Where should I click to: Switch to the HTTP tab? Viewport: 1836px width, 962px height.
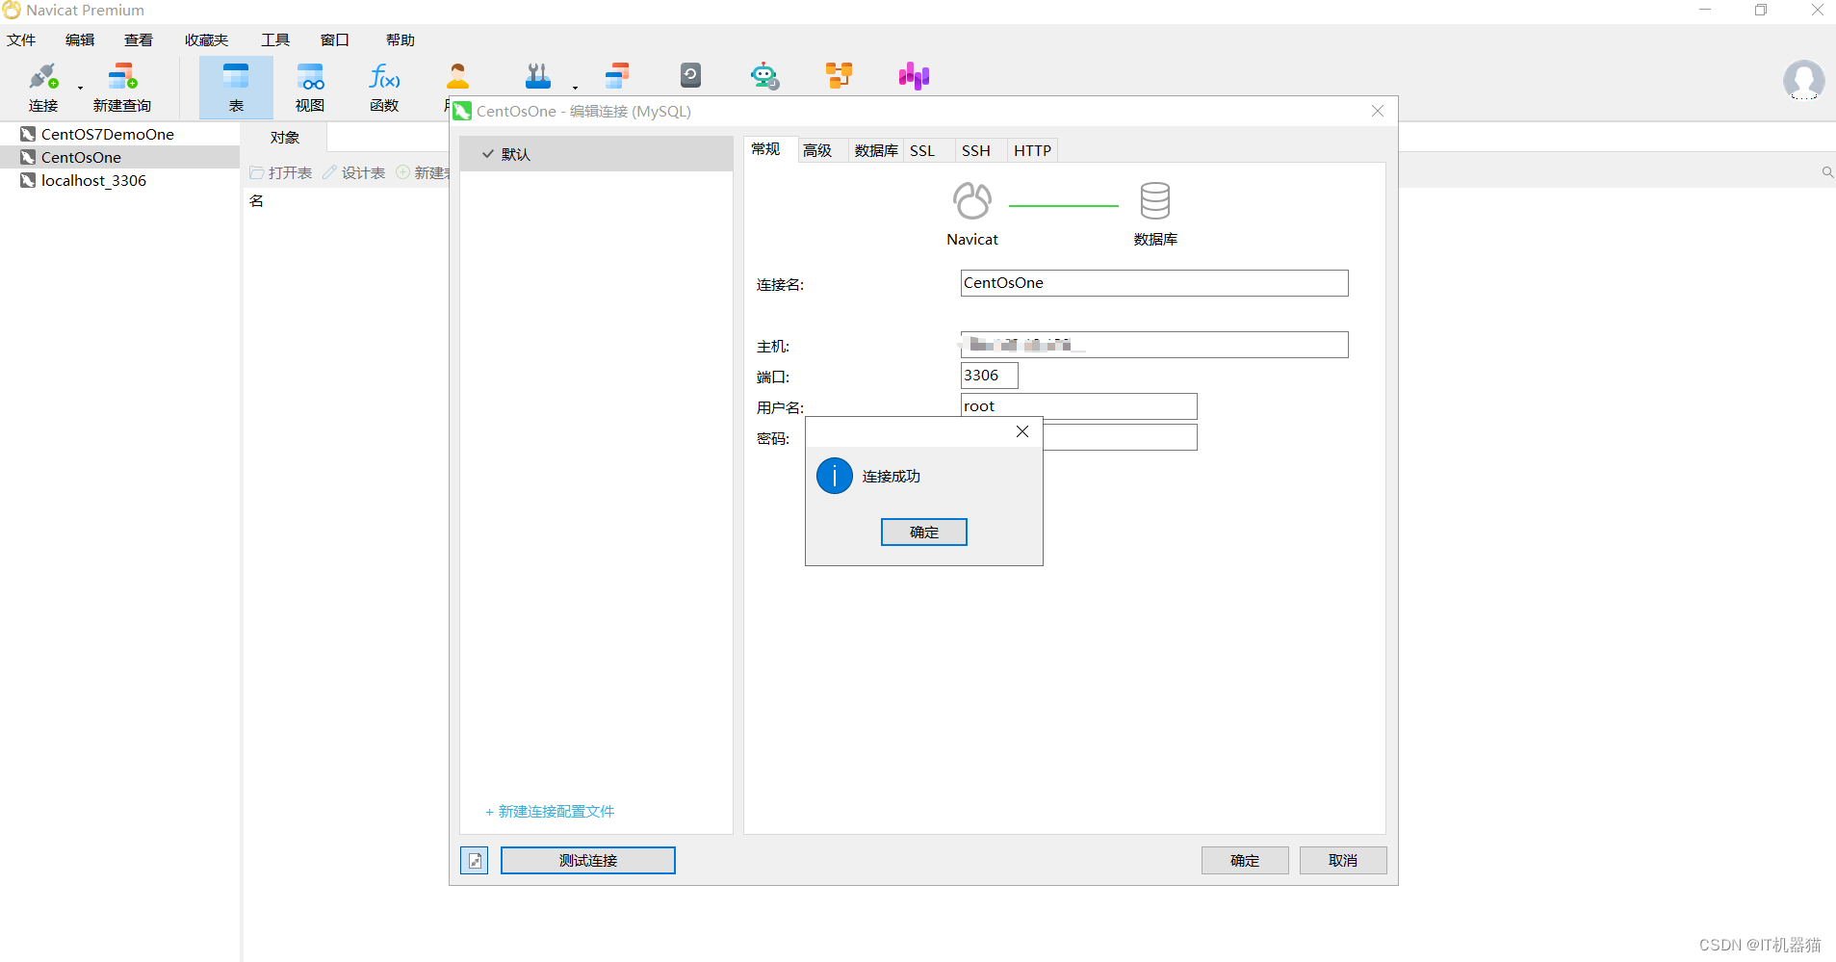tap(1032, 151)
